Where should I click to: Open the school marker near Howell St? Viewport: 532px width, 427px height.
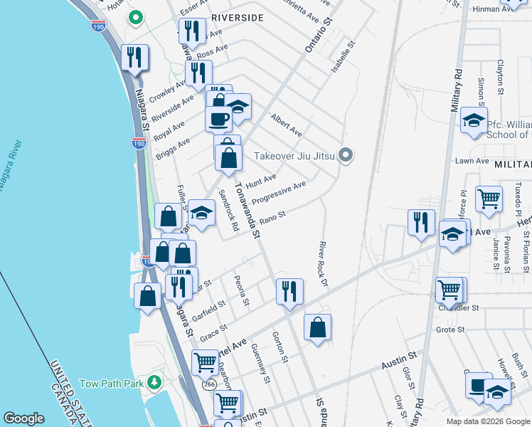tap(497, 393)
